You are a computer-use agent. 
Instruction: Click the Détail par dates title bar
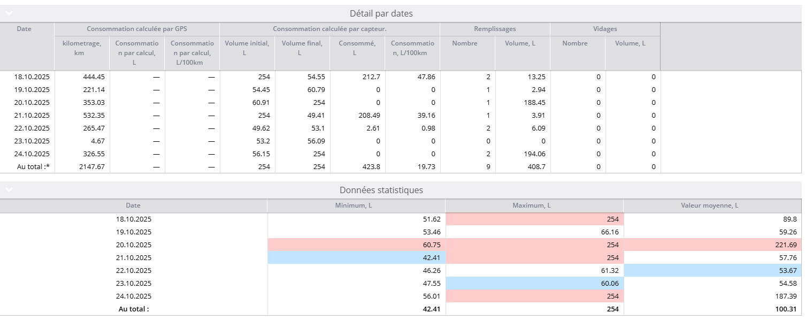381,13
